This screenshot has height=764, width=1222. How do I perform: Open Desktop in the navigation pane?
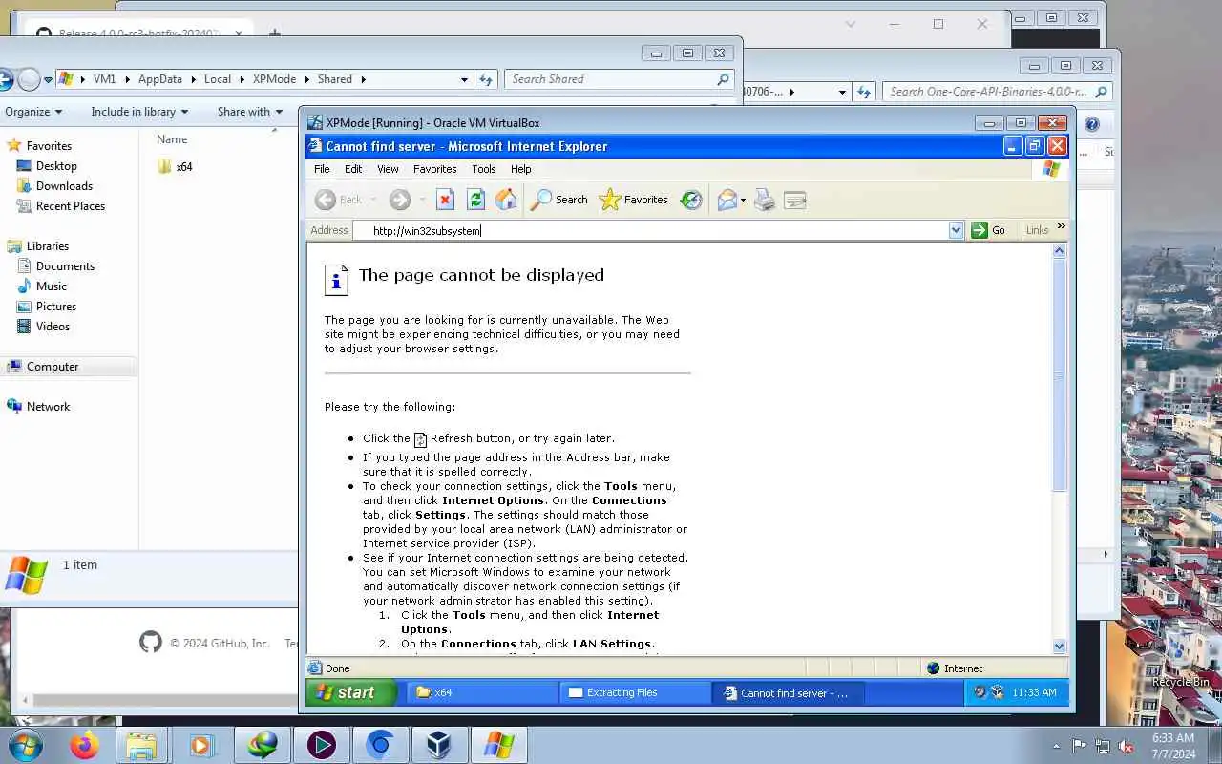[56, 166]
